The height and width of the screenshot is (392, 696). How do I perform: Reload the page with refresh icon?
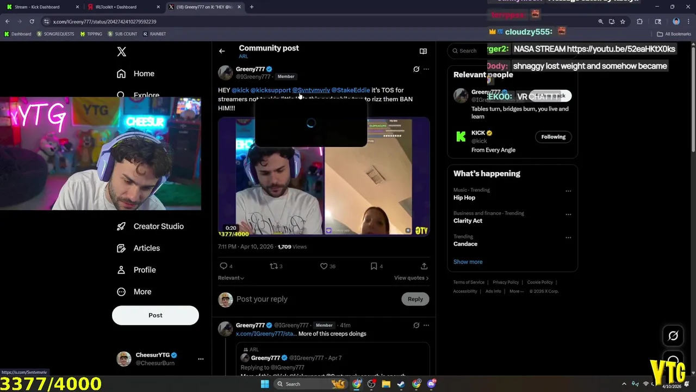(32, 22)
